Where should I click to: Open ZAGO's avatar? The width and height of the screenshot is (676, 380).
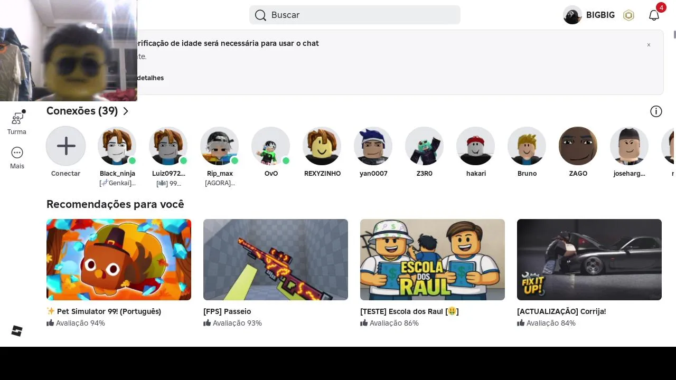(578, 146)
